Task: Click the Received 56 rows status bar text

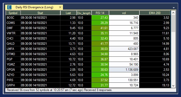Action: [x=60, y=90]
